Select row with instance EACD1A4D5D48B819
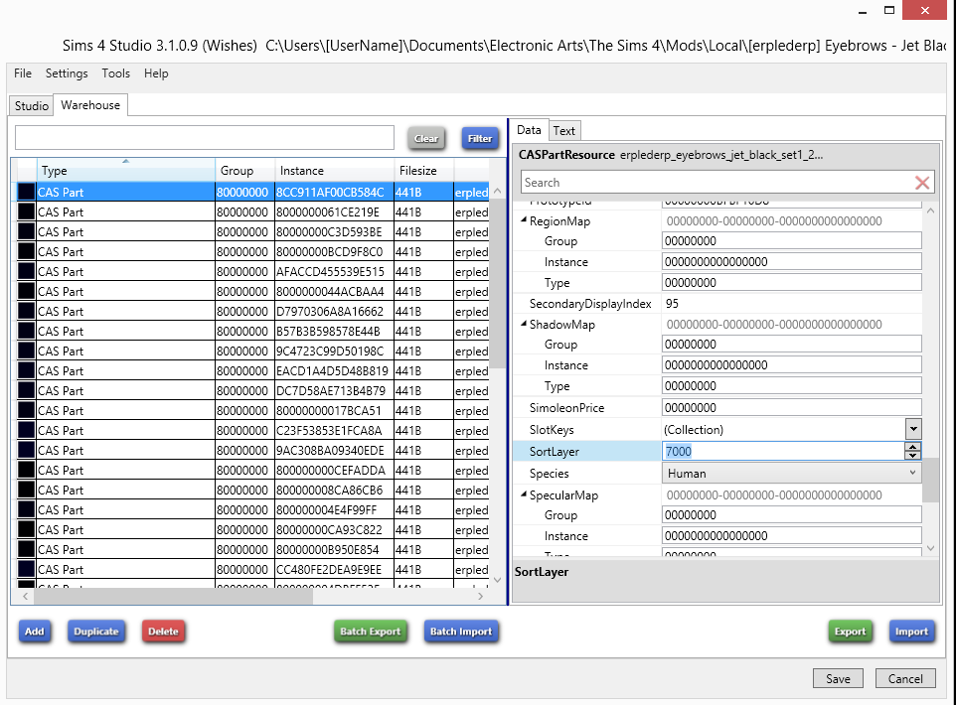This screenshot has width=956, height=705. [x=252, y=371]
